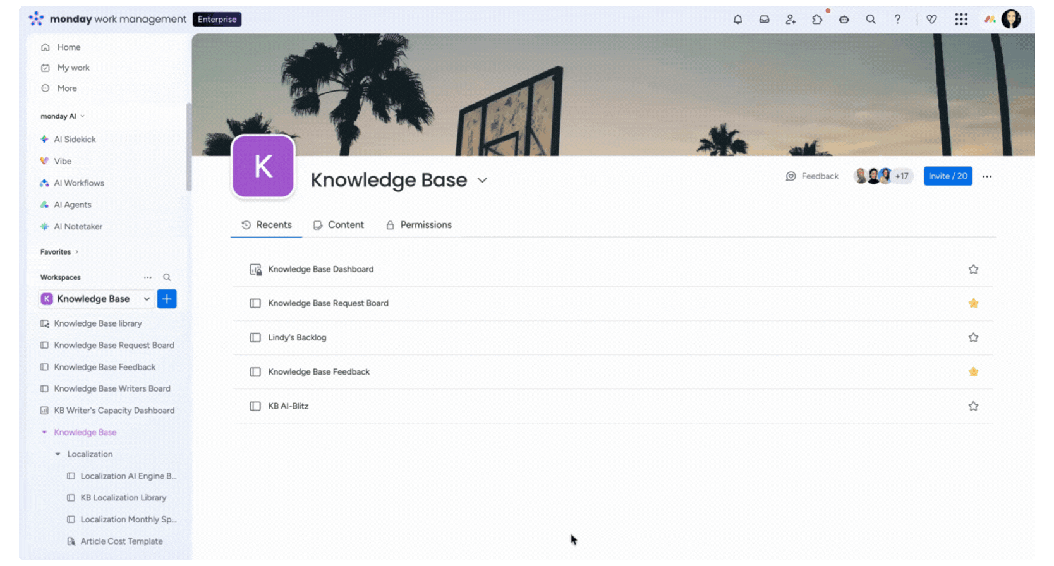Screen dimensions: 1054x566
Task: Open Knowledge Base Feedback in sidebar
Action: 104,367
